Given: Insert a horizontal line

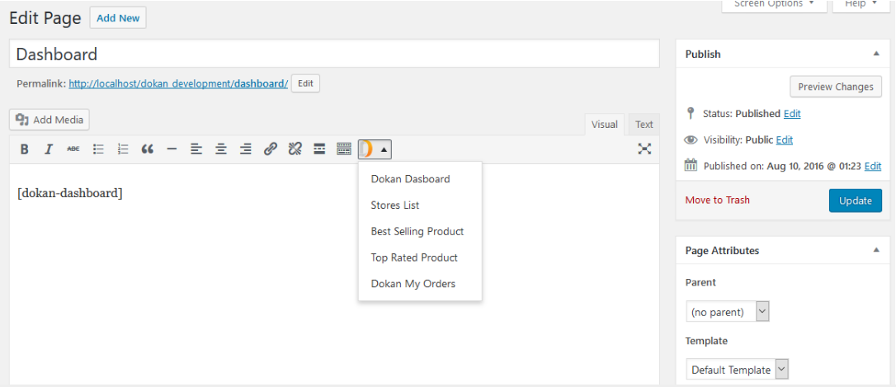Looking at the screenshot, I should pyautogui.click(x=172, y=150).
